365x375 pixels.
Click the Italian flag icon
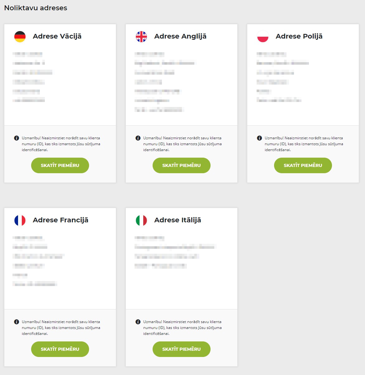[141, 220]
